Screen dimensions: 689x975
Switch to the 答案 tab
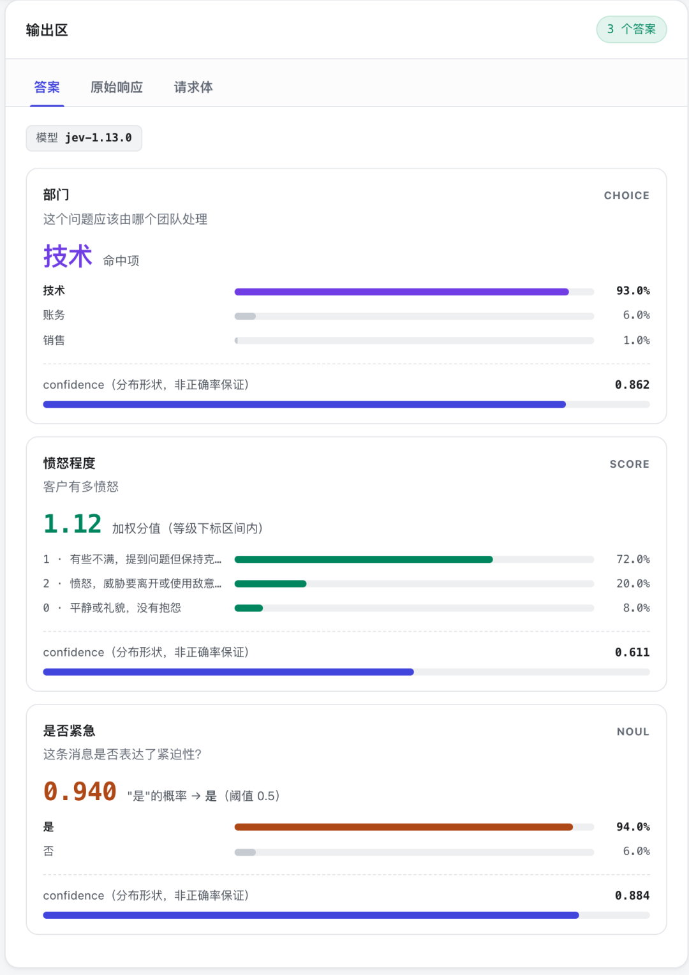(x=47, y=87)
